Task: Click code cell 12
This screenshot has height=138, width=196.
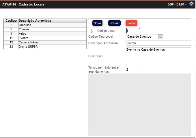Action: (11, 43)
